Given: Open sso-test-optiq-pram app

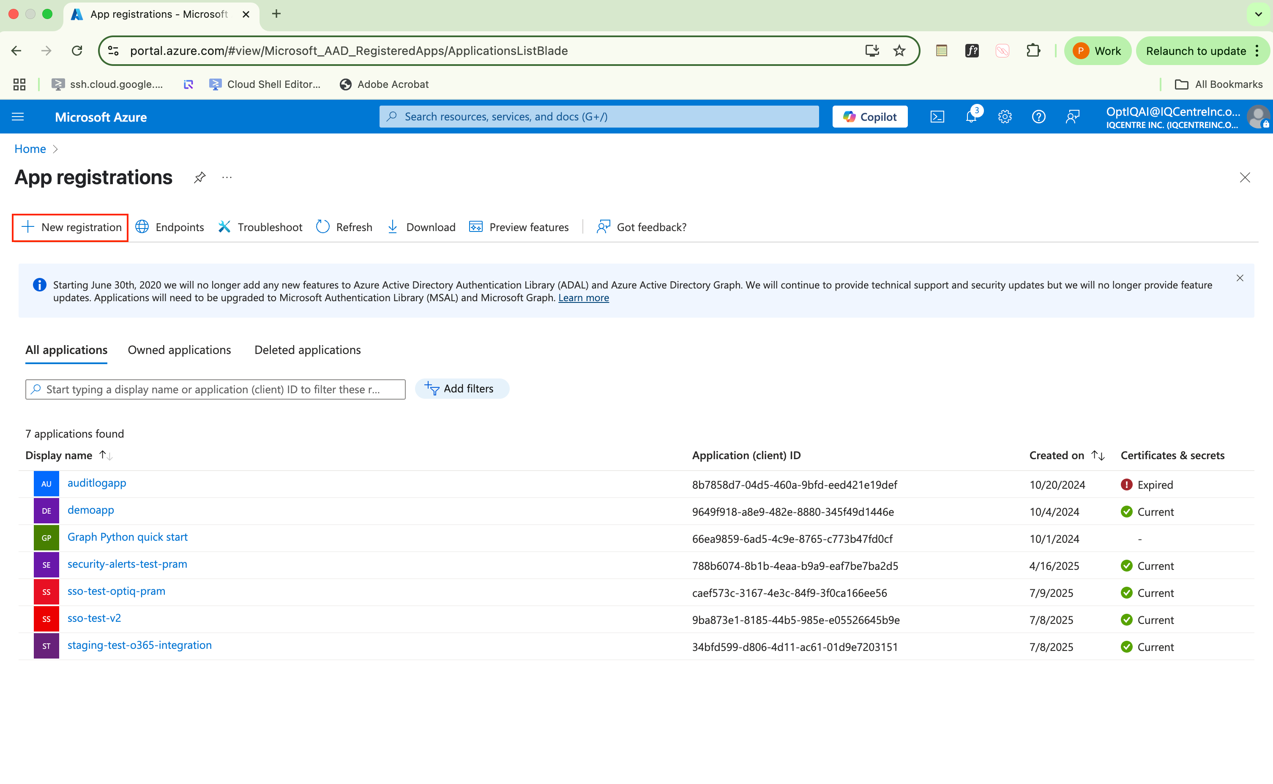Looking at the screenshot, I should (116, 591).
